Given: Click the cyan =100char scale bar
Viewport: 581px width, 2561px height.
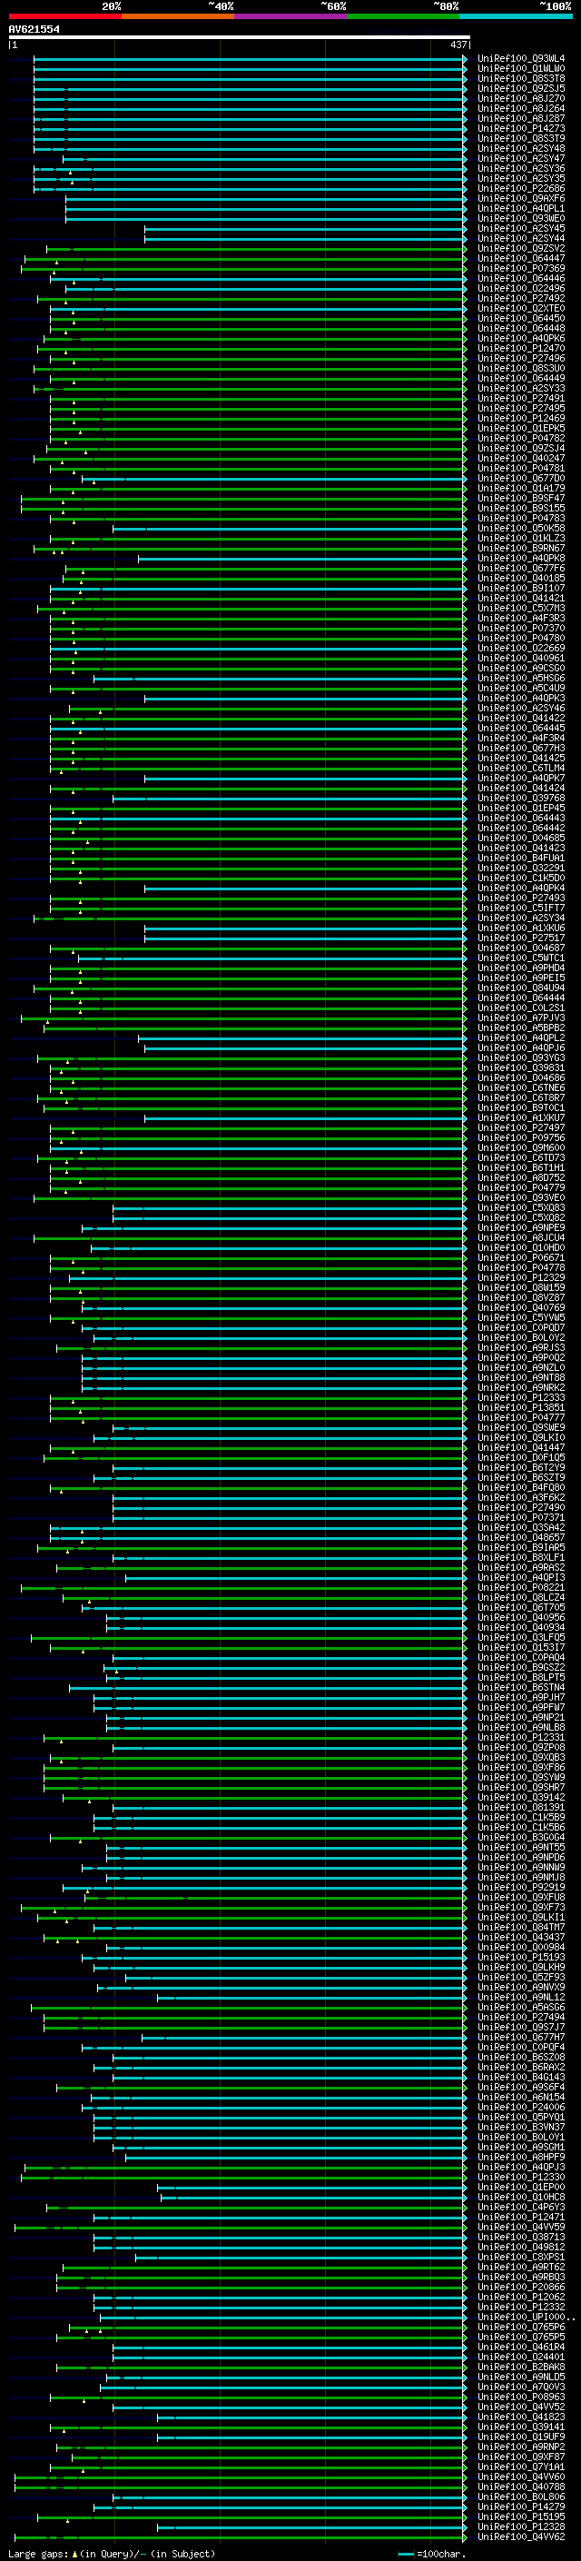Looking at the screenshot, I should (x=406, y=2554).
